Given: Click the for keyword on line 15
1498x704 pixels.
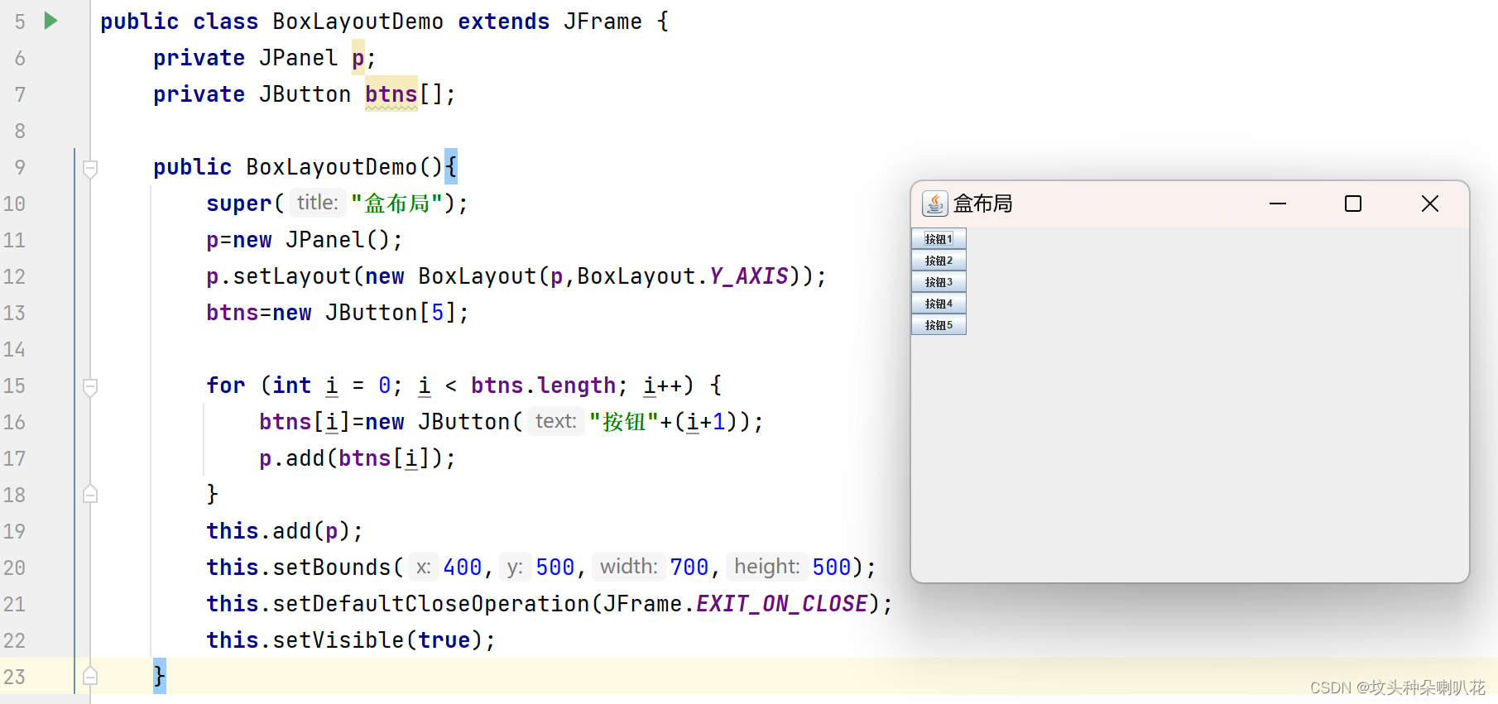Looking at the screenshot, I should 226,386.
